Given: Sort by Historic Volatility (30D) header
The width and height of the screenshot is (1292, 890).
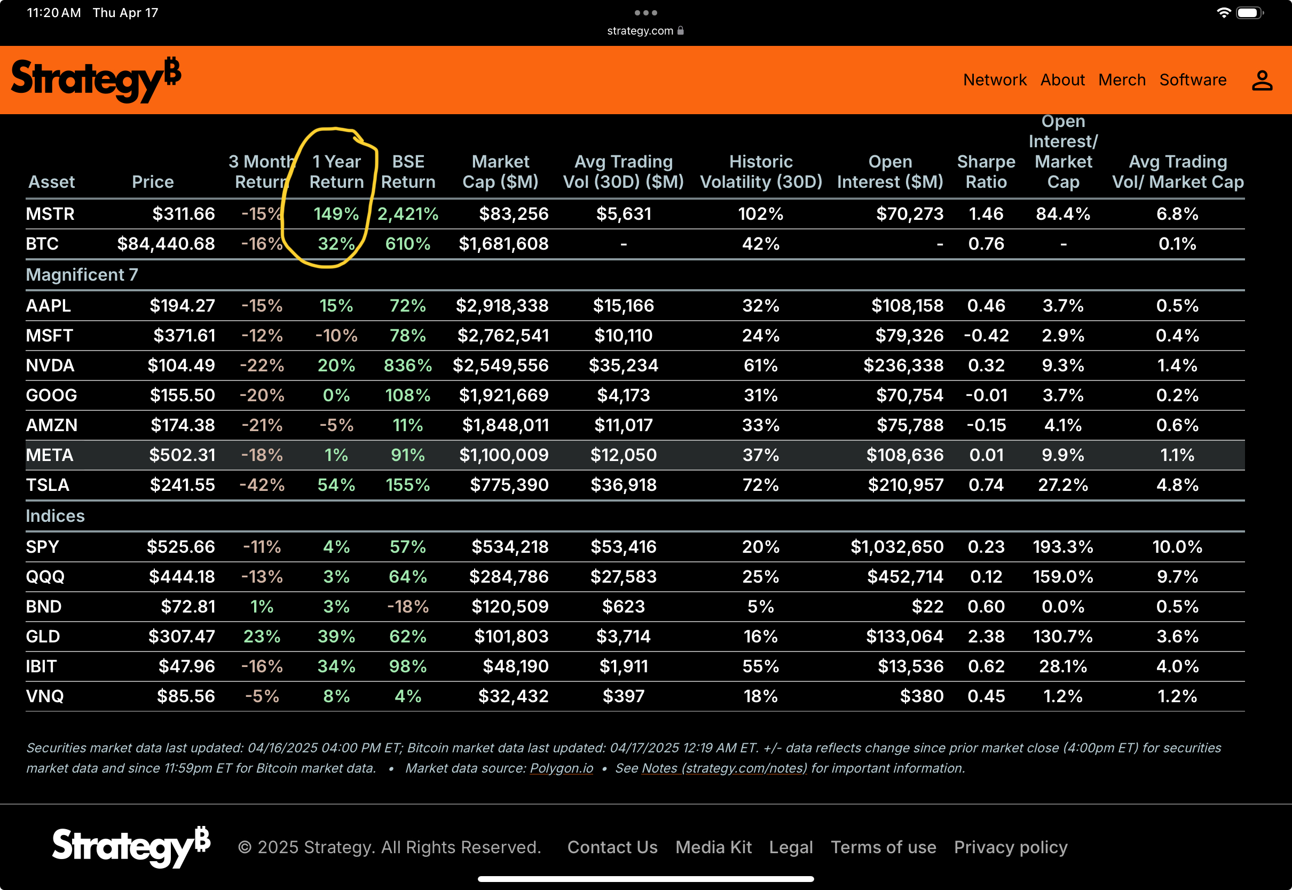Looking at the screenshot, I should point(761,172).
